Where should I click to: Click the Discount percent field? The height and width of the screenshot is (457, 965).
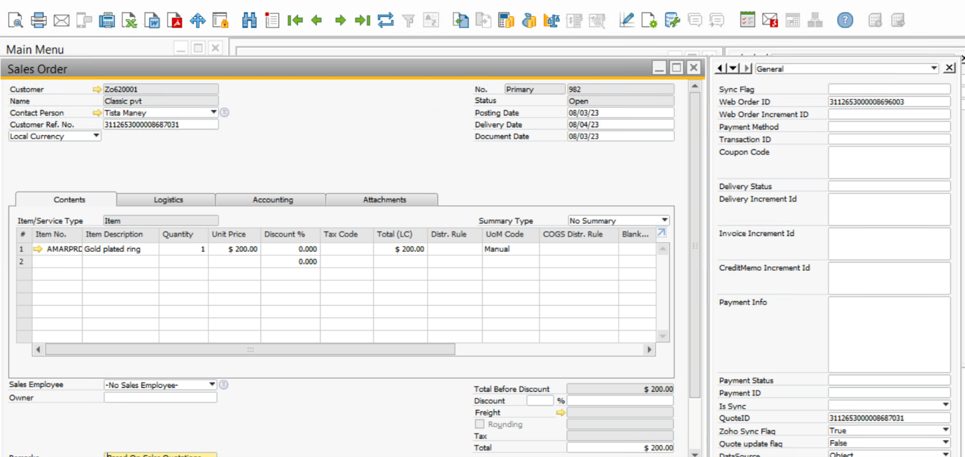(x=540, y=401)
